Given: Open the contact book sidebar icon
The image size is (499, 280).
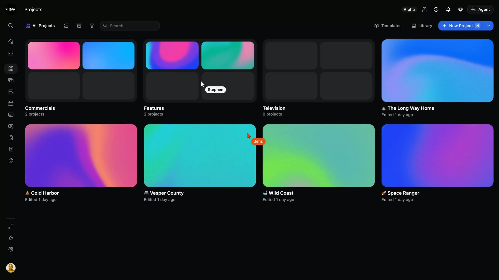Looking at the screenshot, I should pos(11,149).
